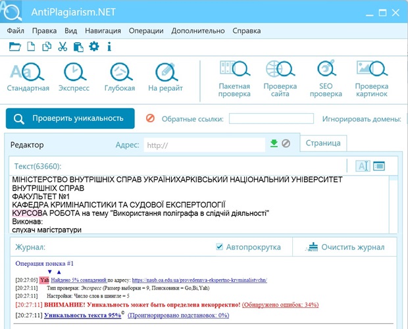Click the line 'ФАКУЛЬТЕТ №1' in editor
Image resolution: width=408 pixels, height=329 pixels.
(x=41, y=196)
